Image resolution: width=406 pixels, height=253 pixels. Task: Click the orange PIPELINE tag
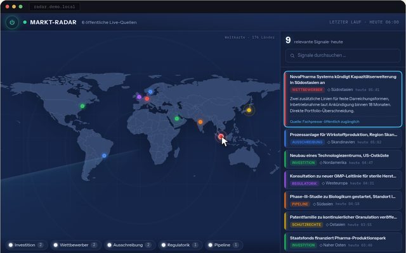click(300, 204)
